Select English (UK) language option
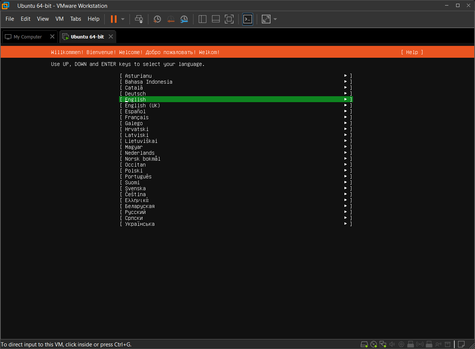Image resolution: width=475 pixels, height=349 pixels. coord(142,105)
